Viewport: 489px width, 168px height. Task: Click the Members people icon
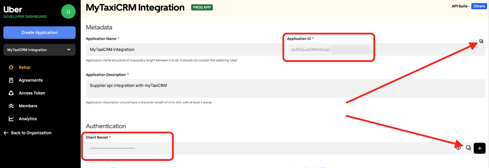(11, 106)
